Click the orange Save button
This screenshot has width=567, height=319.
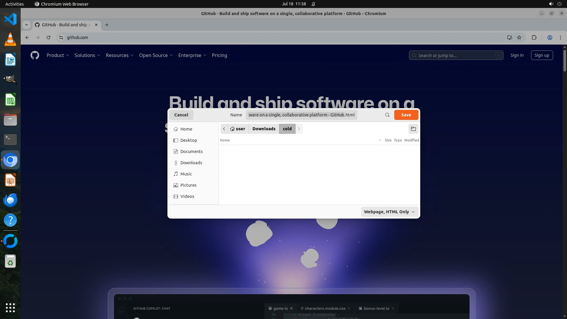point(406,115)
